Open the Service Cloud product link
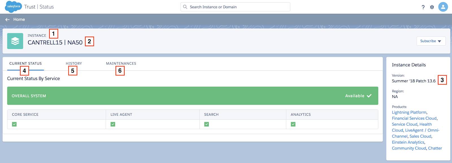The height and width of the screenshot is (163, 452). coord(405,124)
